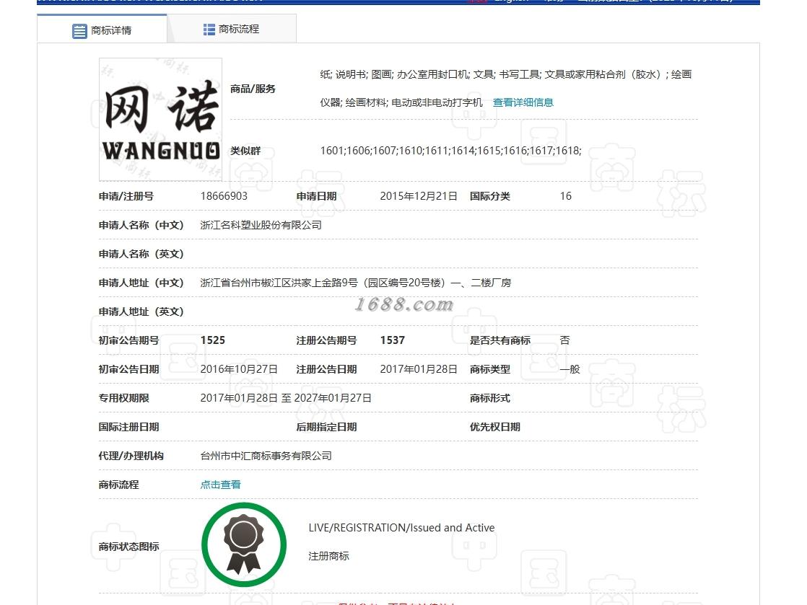Select the 国际注册日期 label
Viewport: 807px width, 605px height.
pyautogui.click(x=128, y=427)
